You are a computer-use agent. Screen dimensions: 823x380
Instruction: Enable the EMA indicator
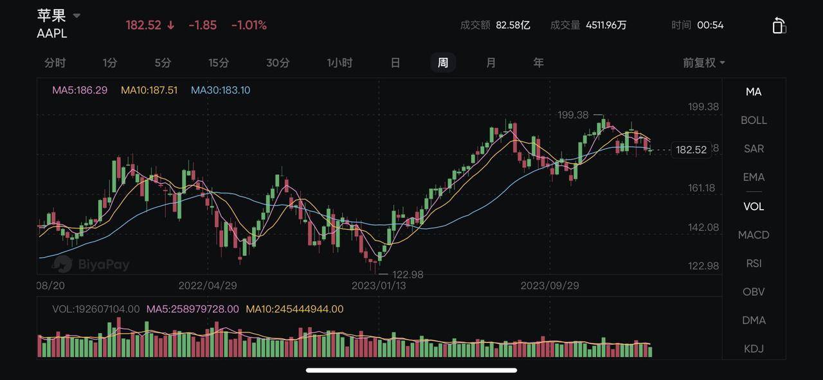[754, 177]
